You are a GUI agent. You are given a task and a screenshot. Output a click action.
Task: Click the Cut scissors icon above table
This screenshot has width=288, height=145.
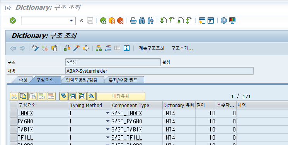point(14,96)
